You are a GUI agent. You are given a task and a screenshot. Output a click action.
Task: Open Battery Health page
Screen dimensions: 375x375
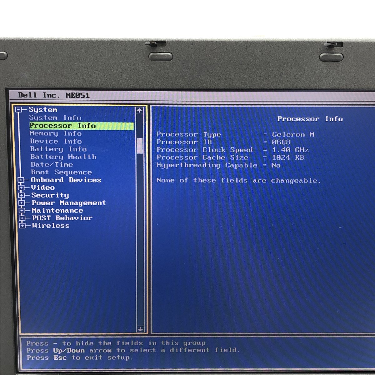click(63, 157)
